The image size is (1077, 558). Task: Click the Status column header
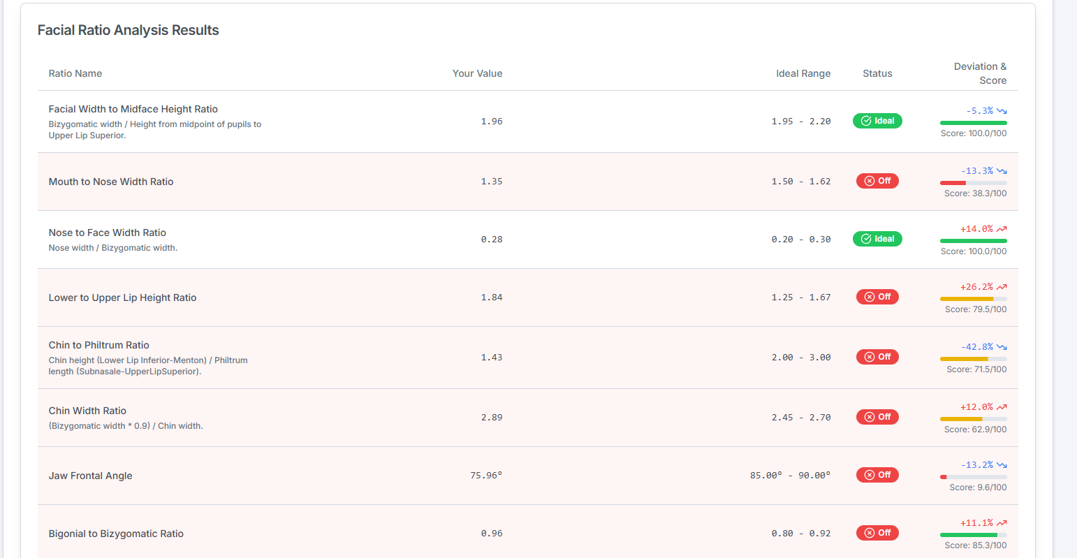click(877, 73)
